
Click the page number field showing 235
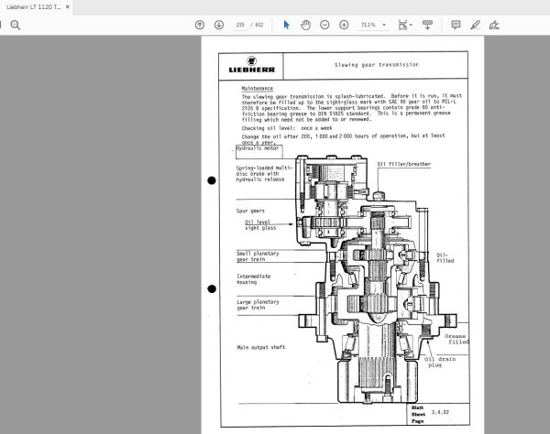tap(240, 25)
